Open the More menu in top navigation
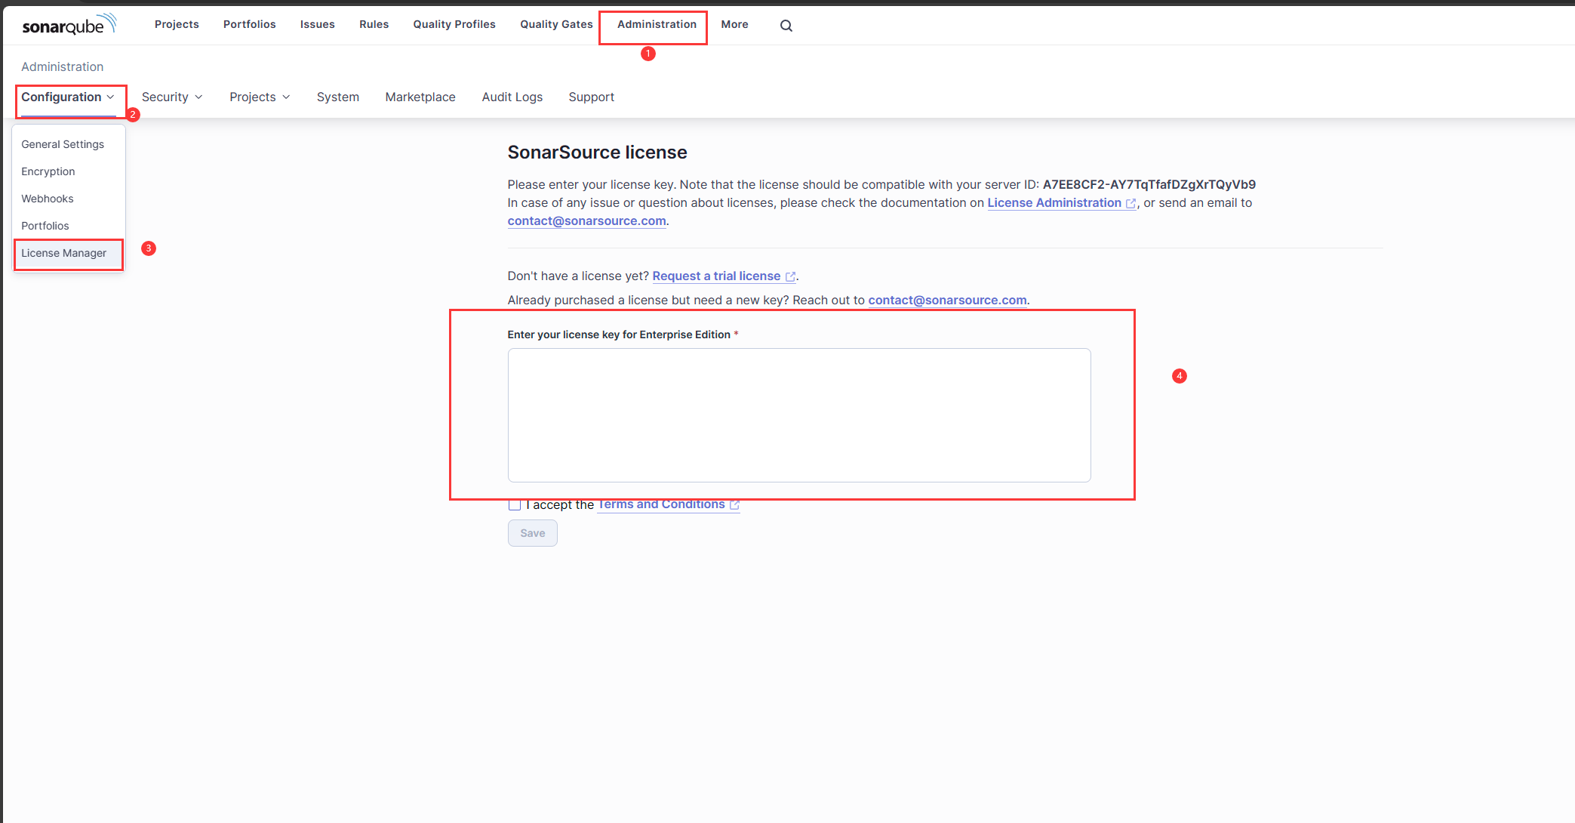Image resolution: width=1575 pixels, height=823 pixels. pos(734,24)
